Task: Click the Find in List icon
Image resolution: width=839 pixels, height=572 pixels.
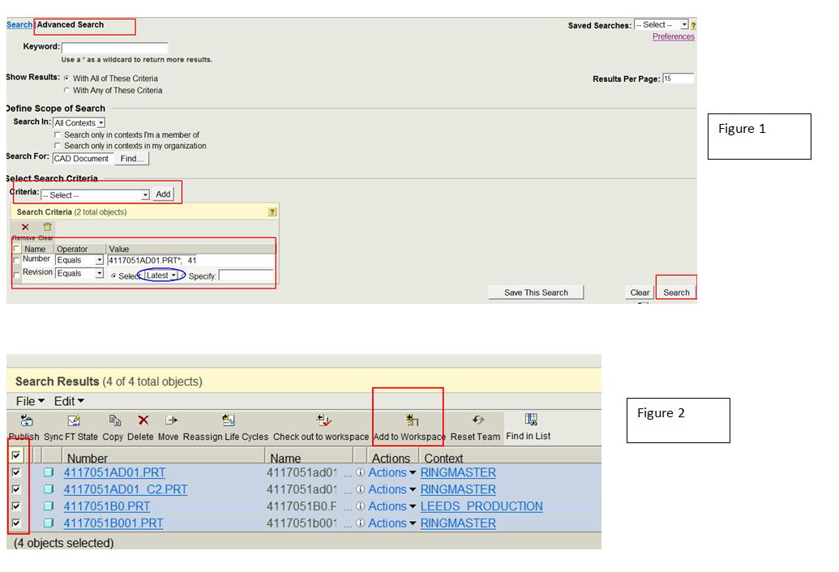Action: 531,420
